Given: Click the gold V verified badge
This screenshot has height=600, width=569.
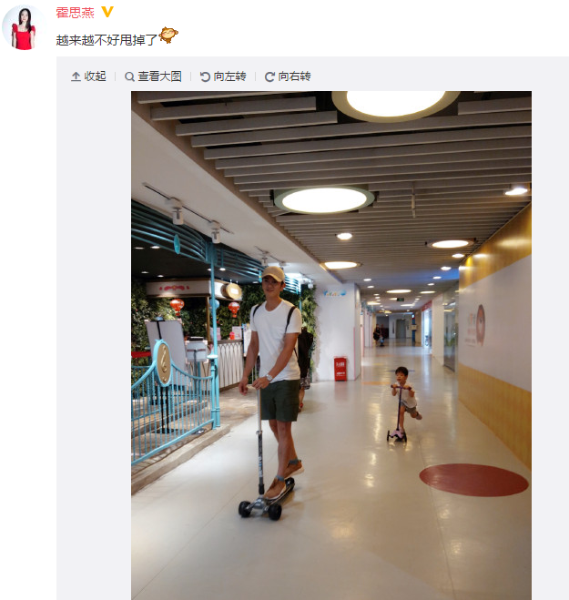Looking at the screenshot, I should tap(107, 12).
